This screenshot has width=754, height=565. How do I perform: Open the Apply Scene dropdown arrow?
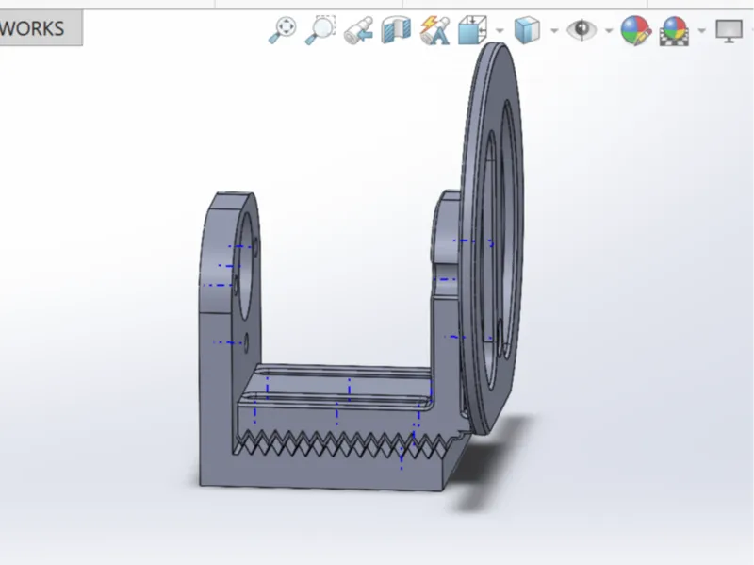701,31
